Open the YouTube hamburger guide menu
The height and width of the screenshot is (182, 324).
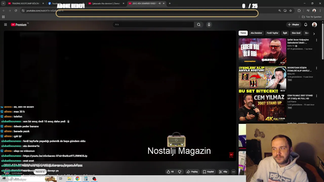[x=5, y=25]
